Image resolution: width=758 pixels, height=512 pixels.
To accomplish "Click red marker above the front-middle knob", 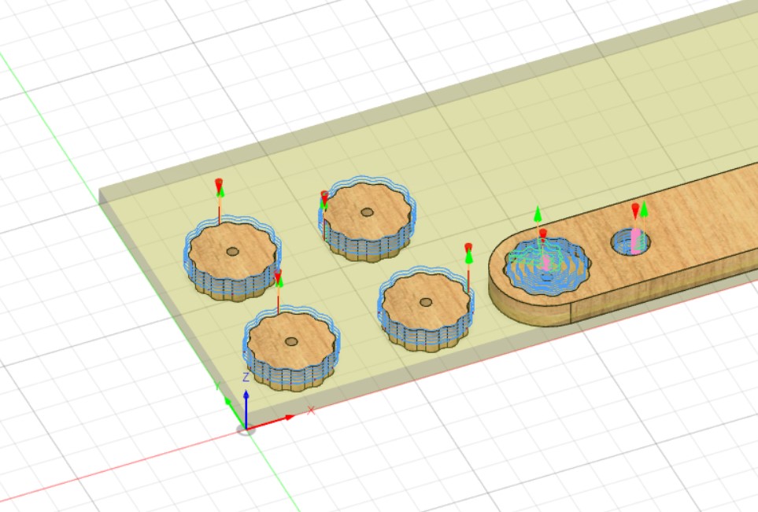I will [468, 247].
